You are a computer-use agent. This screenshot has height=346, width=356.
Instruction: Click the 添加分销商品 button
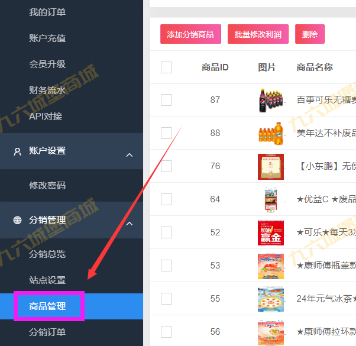click(x=190, y=34)
